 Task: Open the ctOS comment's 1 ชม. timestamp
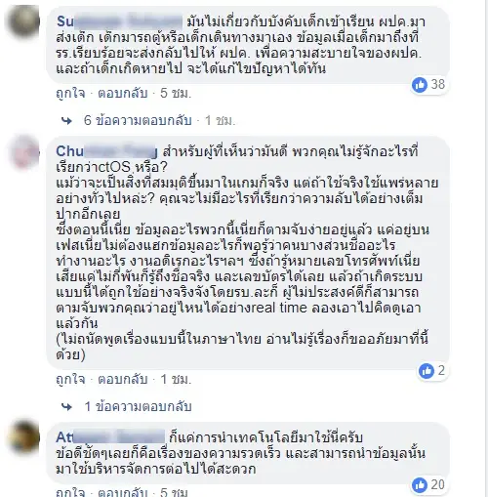click(x=176, y=380)
